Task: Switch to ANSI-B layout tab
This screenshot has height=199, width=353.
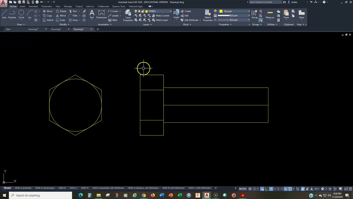Action: [x=62, y=188]
